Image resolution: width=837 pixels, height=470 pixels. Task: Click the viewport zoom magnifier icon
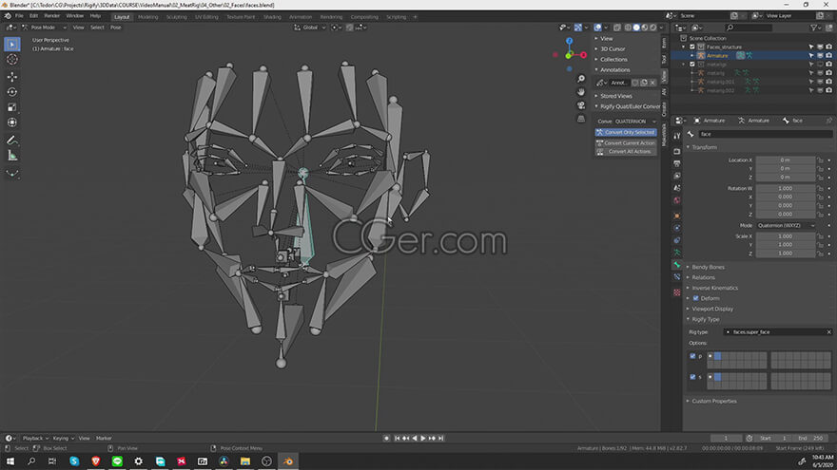[581, 79]
